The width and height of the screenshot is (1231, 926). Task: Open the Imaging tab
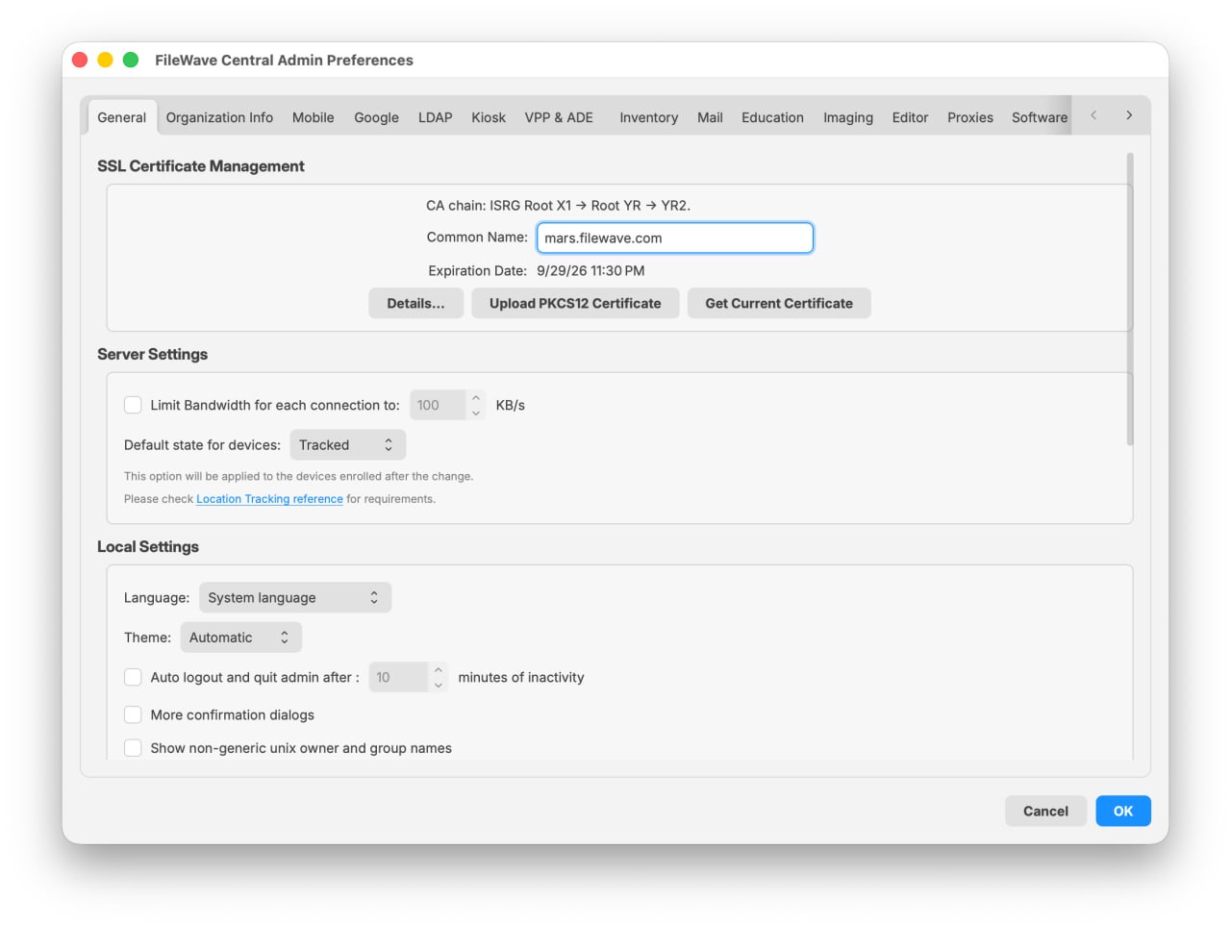click(x=848, y=117)
